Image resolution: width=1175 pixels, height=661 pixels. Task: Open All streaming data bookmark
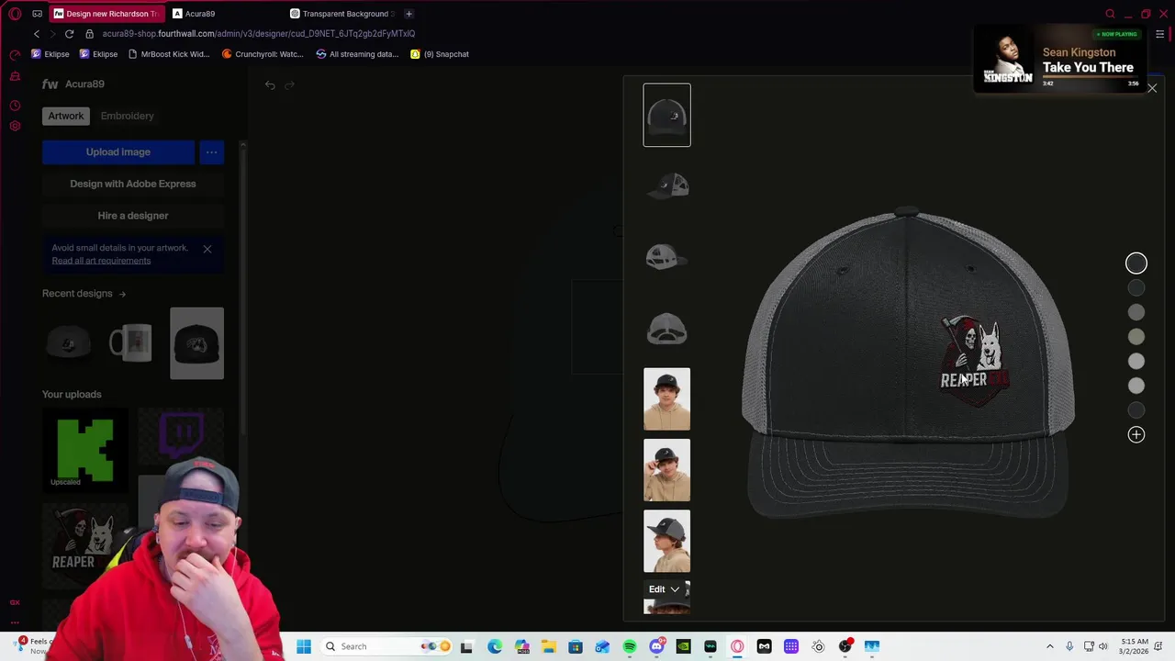pyautogui.click(x=357, y=54)
